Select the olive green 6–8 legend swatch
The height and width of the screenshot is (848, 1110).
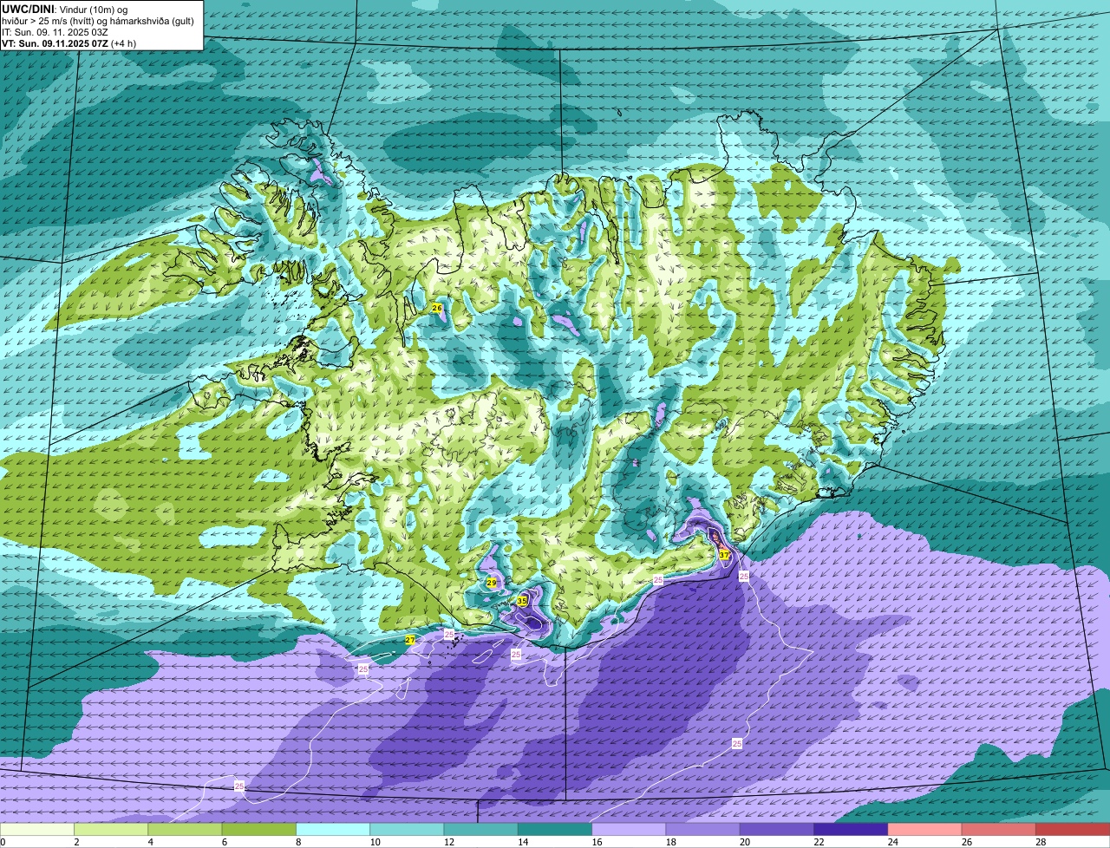pos(259,829)
